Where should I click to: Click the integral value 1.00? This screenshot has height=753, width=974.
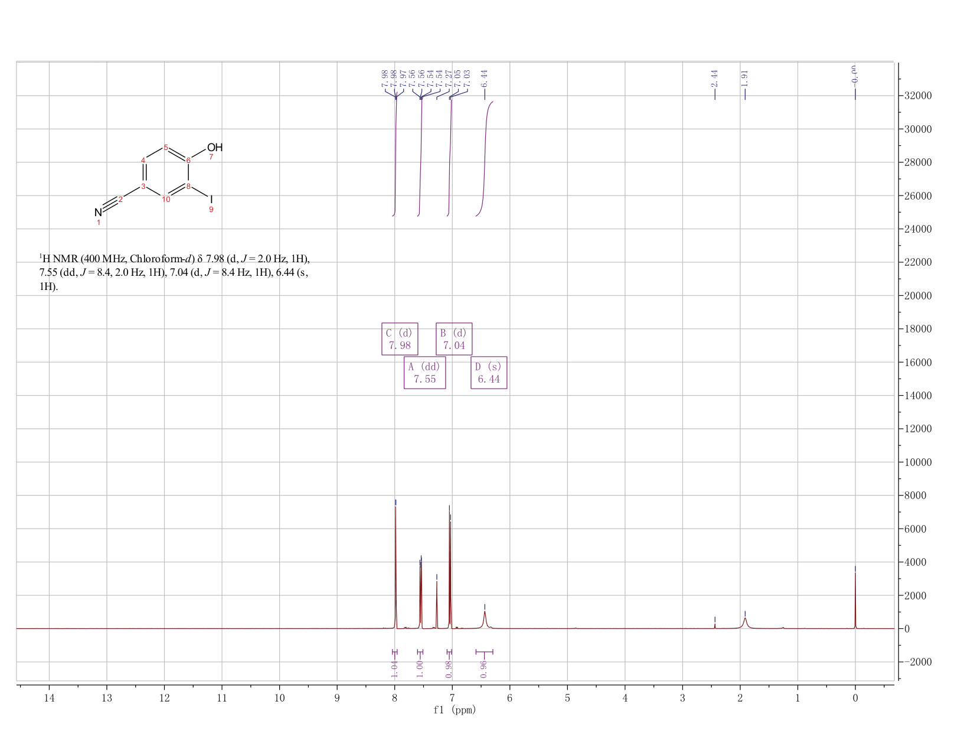point(420,669)
